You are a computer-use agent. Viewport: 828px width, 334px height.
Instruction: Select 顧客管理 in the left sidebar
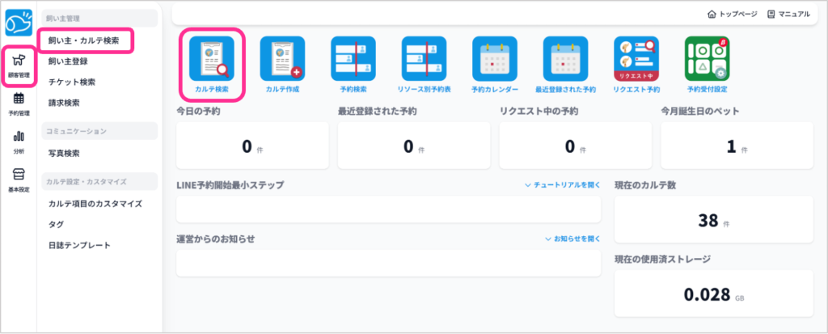click(19, 64)
